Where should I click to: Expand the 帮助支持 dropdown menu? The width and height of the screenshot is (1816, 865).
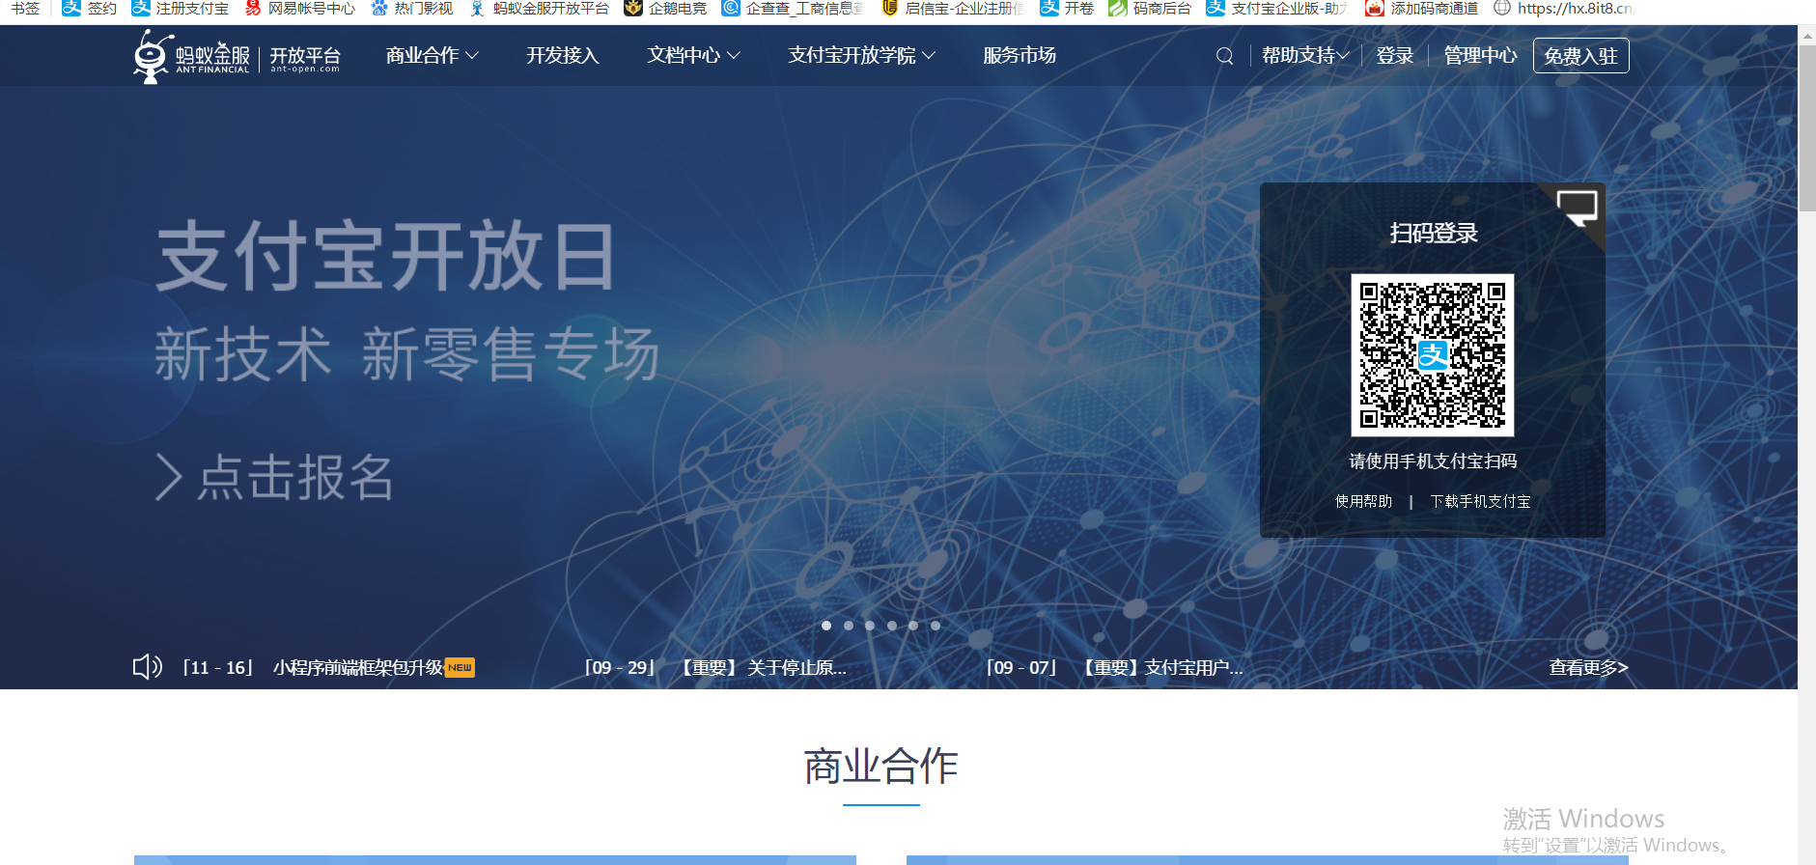pyautogui.click(x=1305, y=56)
